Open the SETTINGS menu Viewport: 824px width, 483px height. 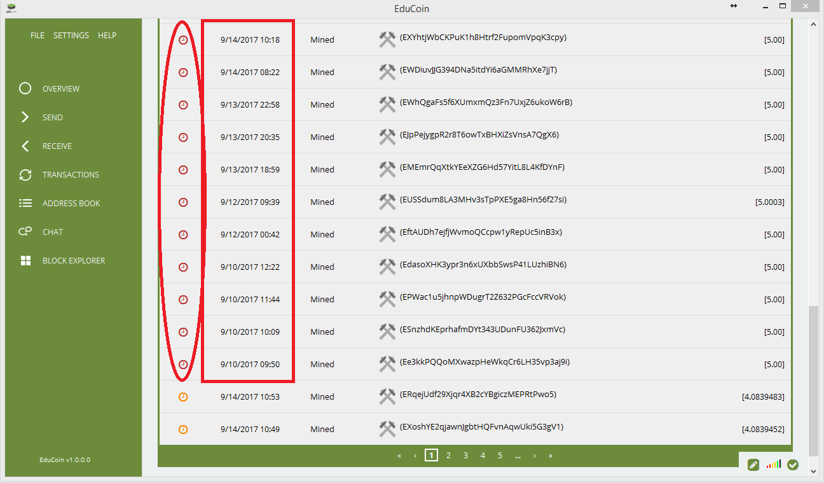pos(71,35)
